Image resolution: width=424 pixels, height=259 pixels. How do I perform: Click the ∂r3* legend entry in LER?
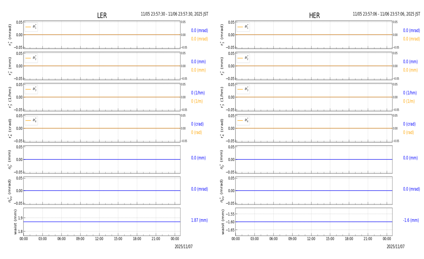(x=31, y=89)
